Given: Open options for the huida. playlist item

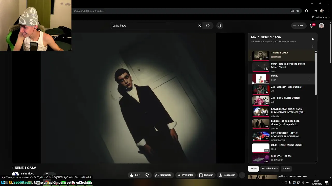Looking at the screenshot, I should (x=310, y=79).
